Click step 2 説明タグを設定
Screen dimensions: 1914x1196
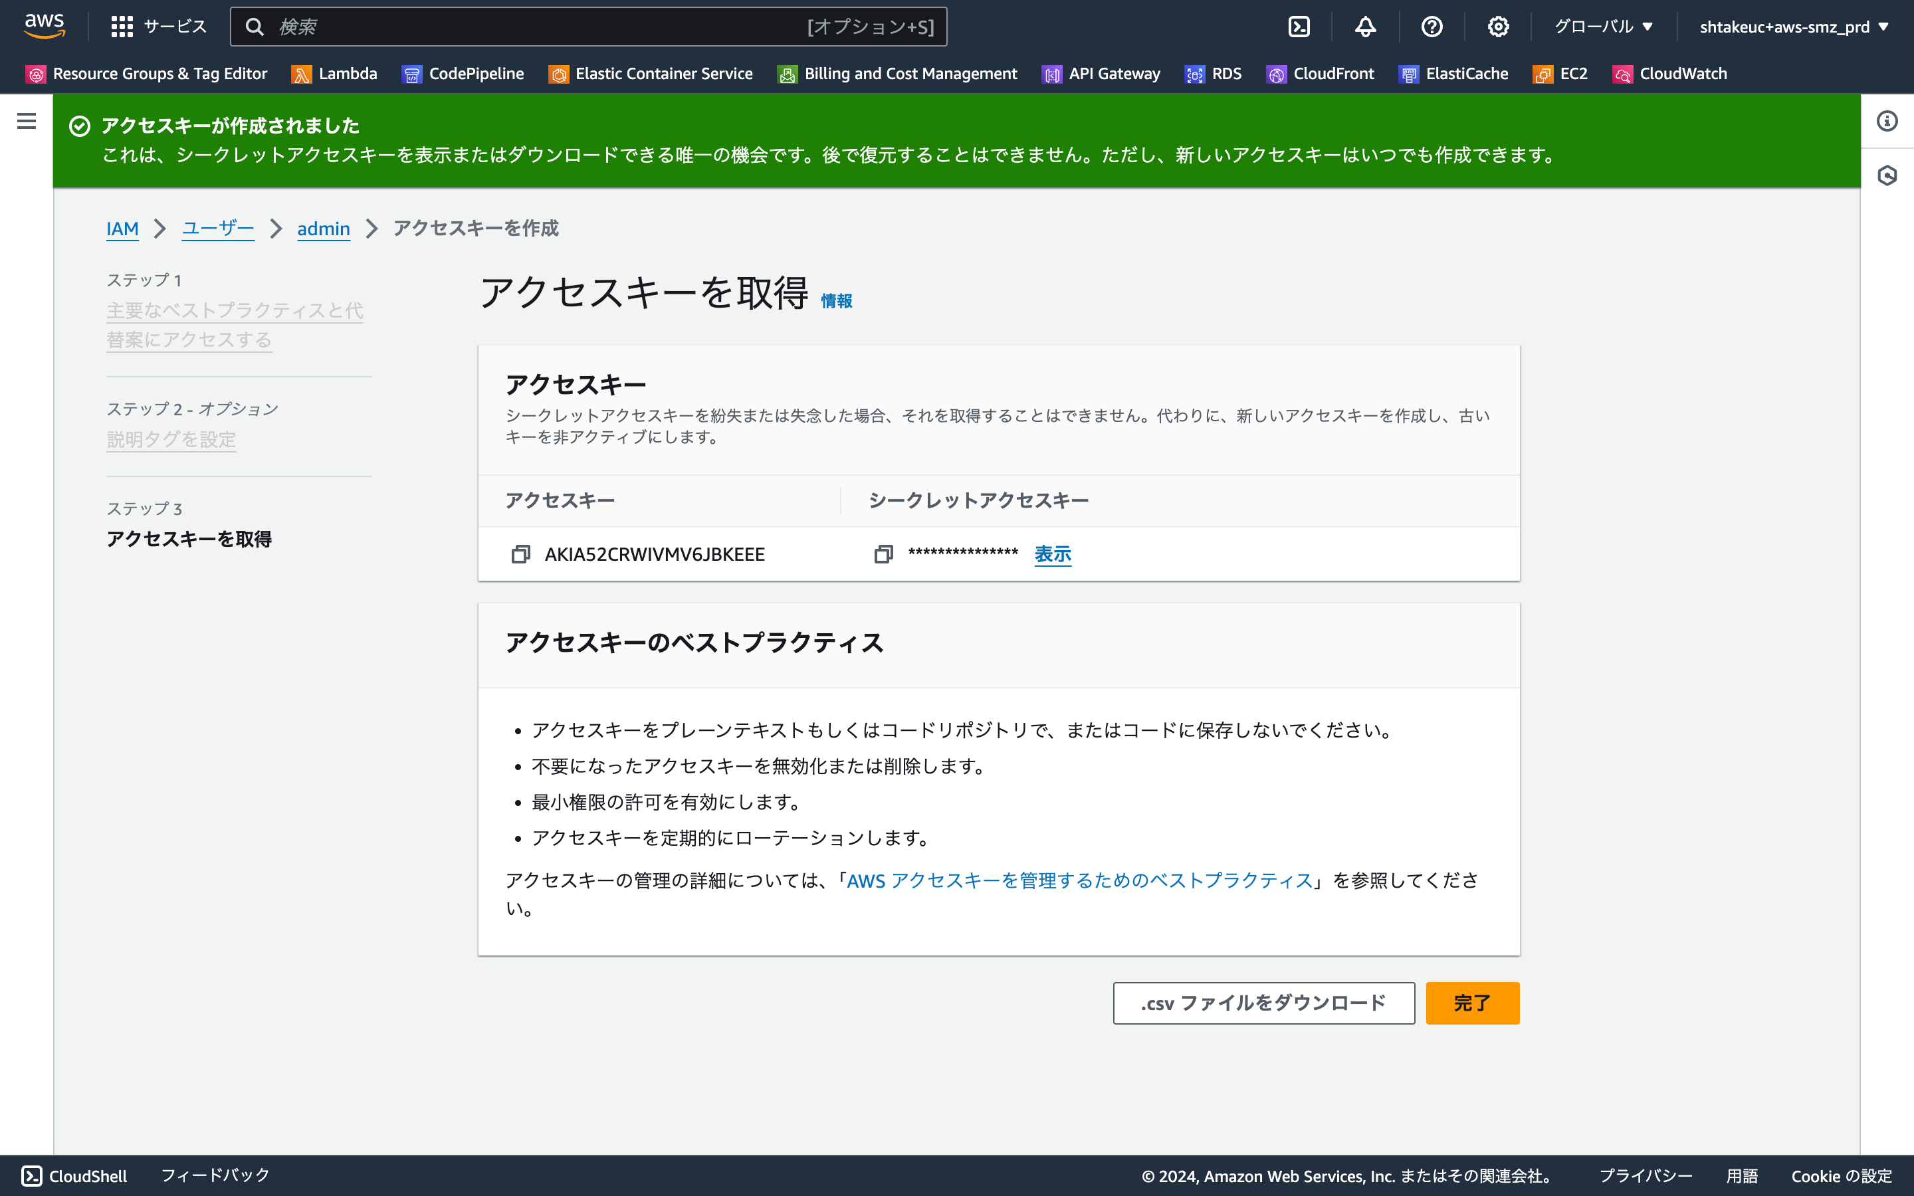coord(171,439)
